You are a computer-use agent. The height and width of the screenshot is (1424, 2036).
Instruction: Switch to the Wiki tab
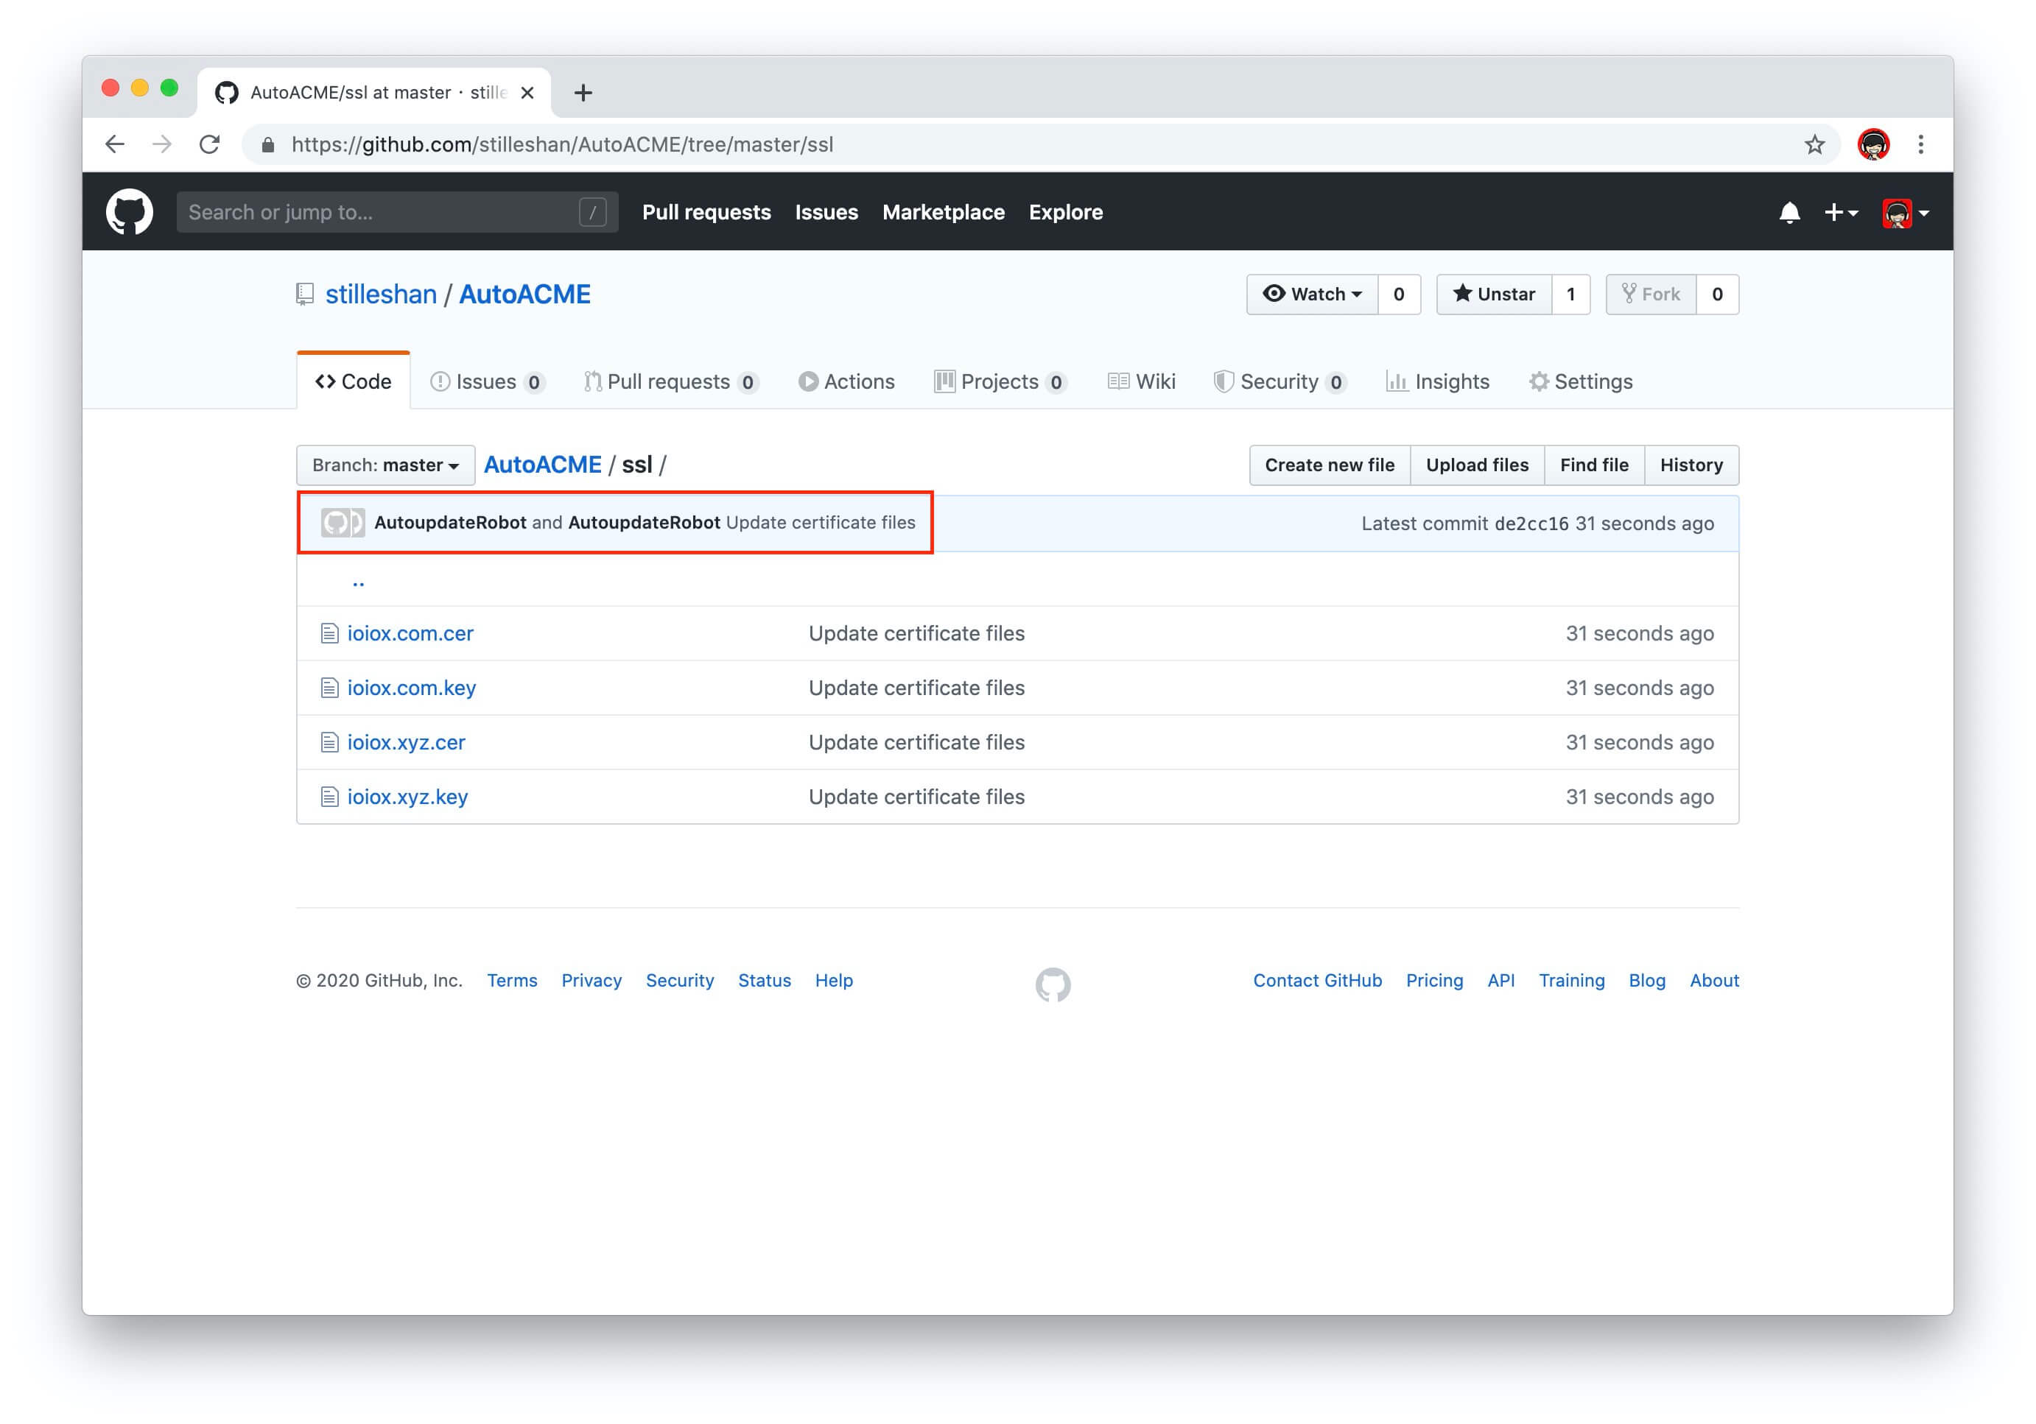1141,381
